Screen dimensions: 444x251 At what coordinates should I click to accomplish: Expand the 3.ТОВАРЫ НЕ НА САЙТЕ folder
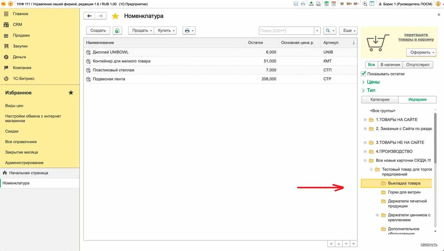pyautogui.click(x=365, y=142)
